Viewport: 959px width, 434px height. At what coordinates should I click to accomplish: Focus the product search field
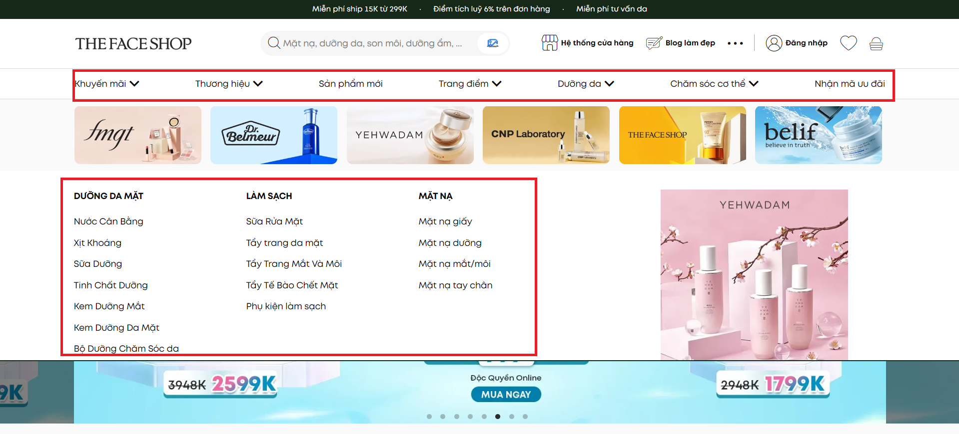tap(372, 43)
